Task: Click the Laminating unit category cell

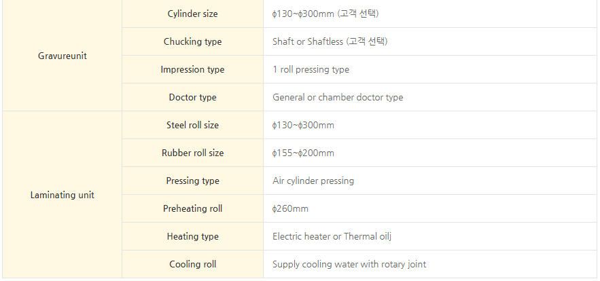Action: [63, 195]
